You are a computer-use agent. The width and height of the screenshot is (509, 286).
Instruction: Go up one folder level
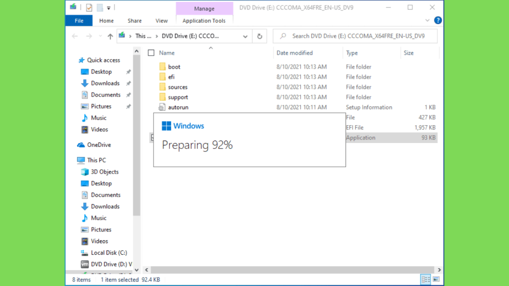110,36
